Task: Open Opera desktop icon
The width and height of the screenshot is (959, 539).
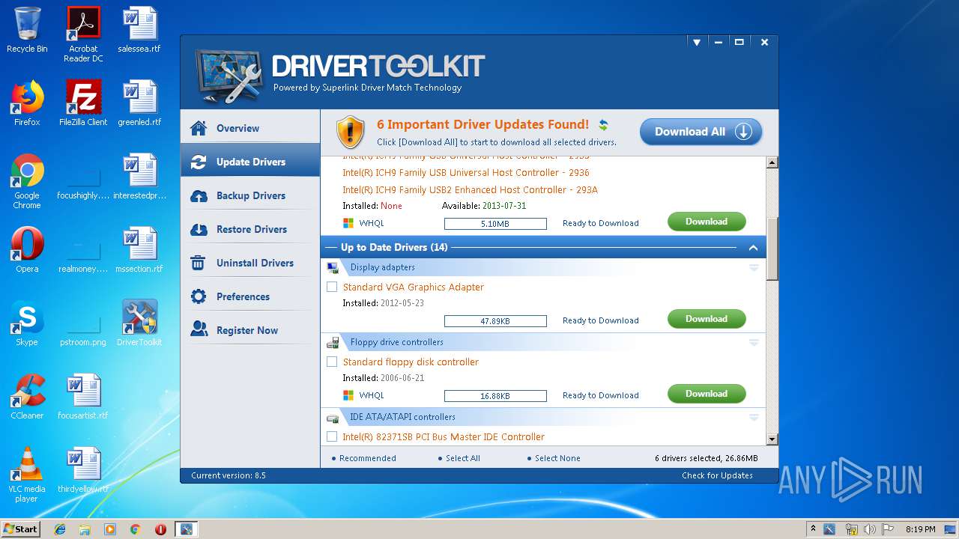Action: (x=27, y=250)
